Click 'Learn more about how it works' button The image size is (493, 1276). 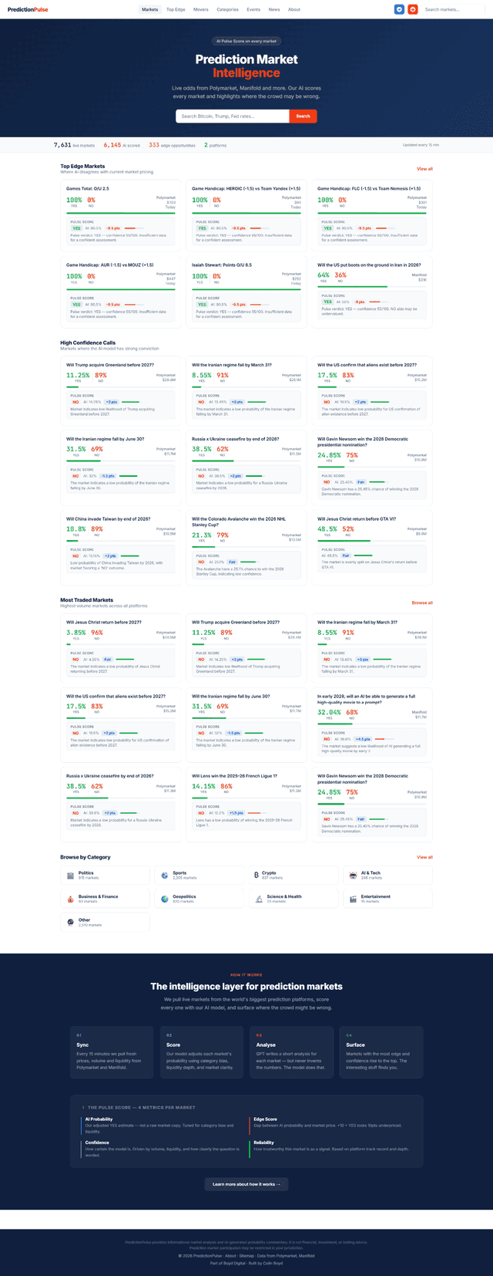pyautogui.click(x=246, y=1184)
